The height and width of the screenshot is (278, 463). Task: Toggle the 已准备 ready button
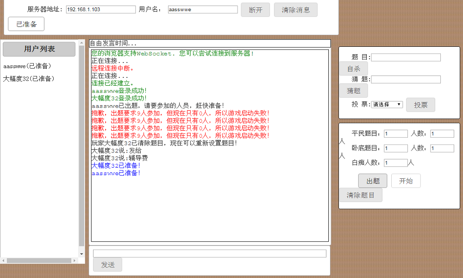[x=26, y=24]
